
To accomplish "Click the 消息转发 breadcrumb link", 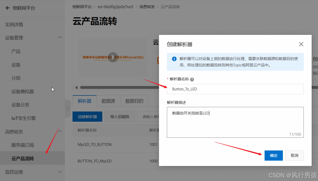I will (x=147, y=7).
